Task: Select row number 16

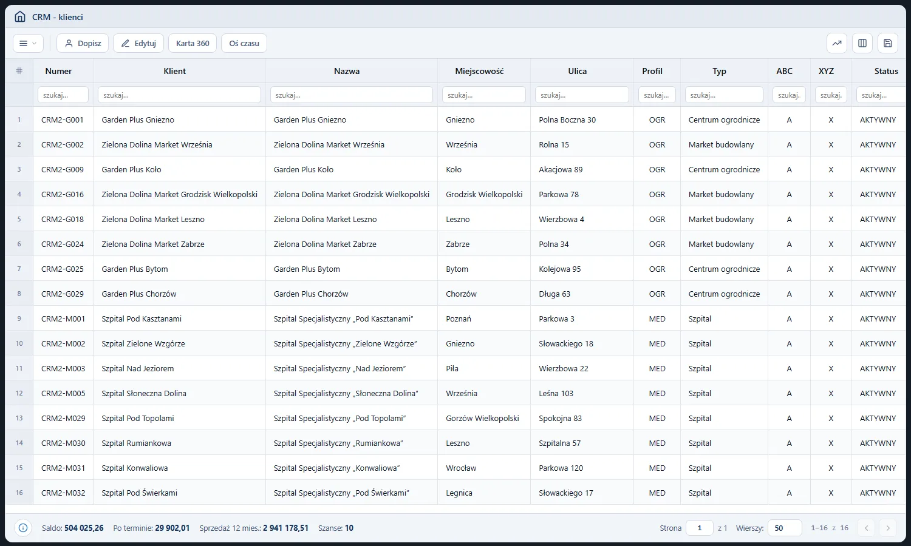Action: (19, 493)
